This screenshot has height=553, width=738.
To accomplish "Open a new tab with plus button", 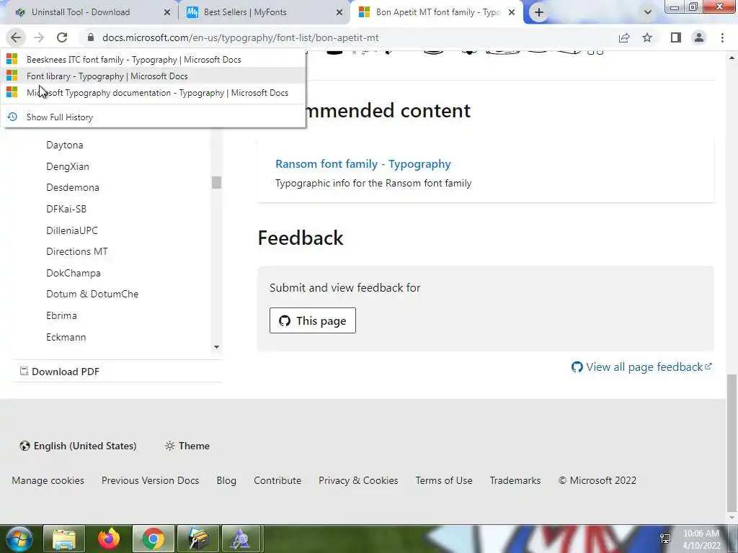I will pyautogui.click(x=539, y=12).
